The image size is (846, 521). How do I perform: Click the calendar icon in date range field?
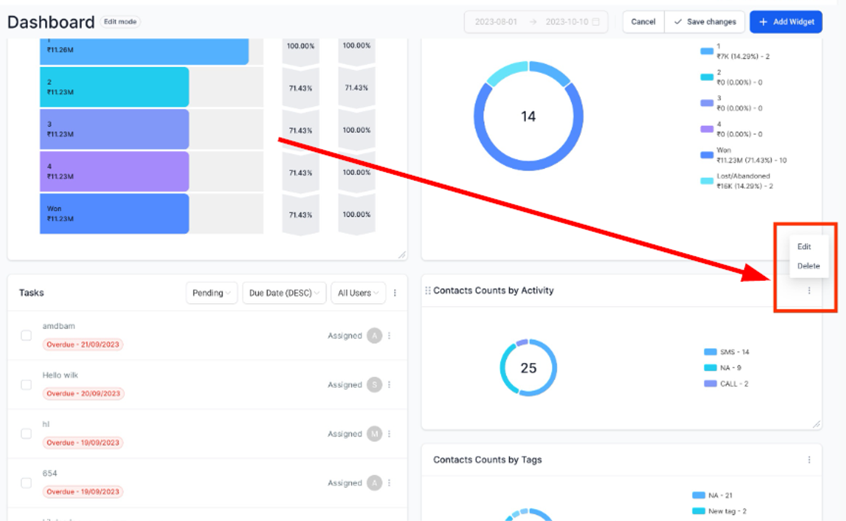tap(596, 22)
